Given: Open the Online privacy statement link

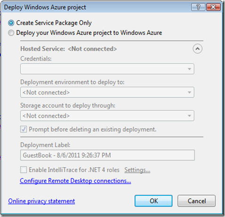Looking at the screenshot, I should (x=41, y=201).
